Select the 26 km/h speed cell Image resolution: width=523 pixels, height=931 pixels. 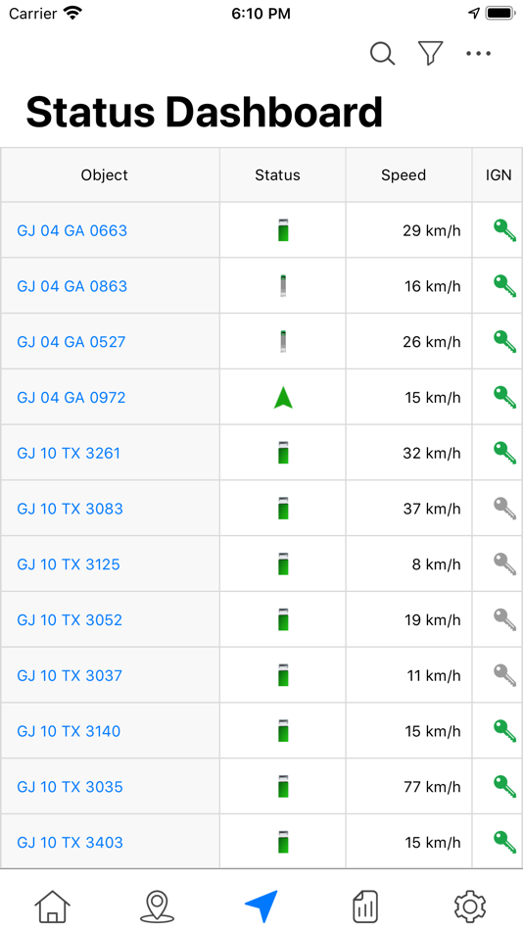coord(409,342)
